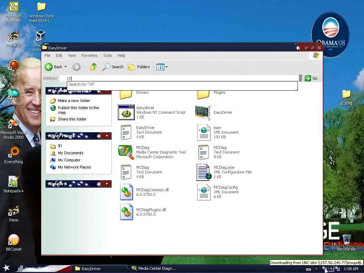
Task: Click the green Go button
Action: [311, 78]
